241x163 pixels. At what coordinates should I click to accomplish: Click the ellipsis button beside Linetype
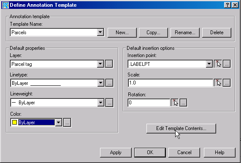109,83
